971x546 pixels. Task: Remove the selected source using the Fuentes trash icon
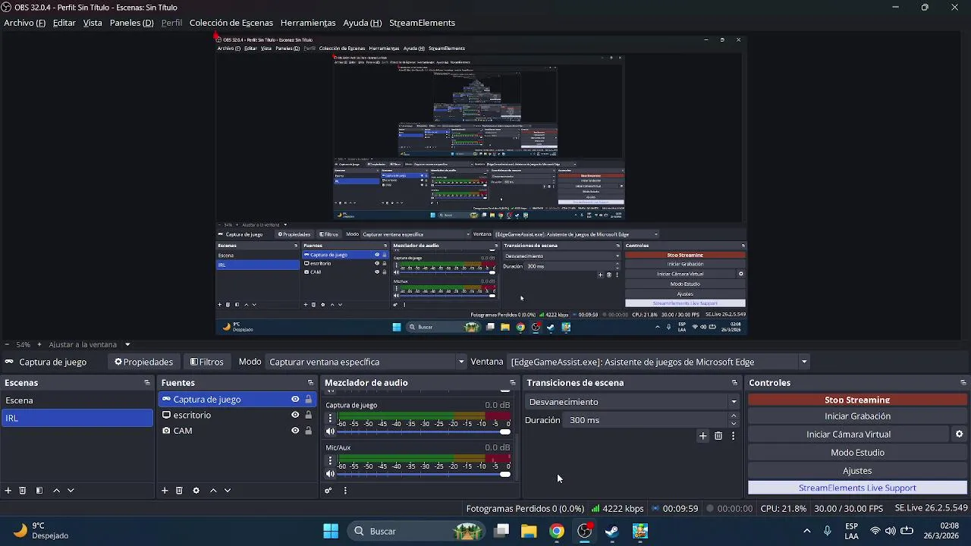click(179, 491)
